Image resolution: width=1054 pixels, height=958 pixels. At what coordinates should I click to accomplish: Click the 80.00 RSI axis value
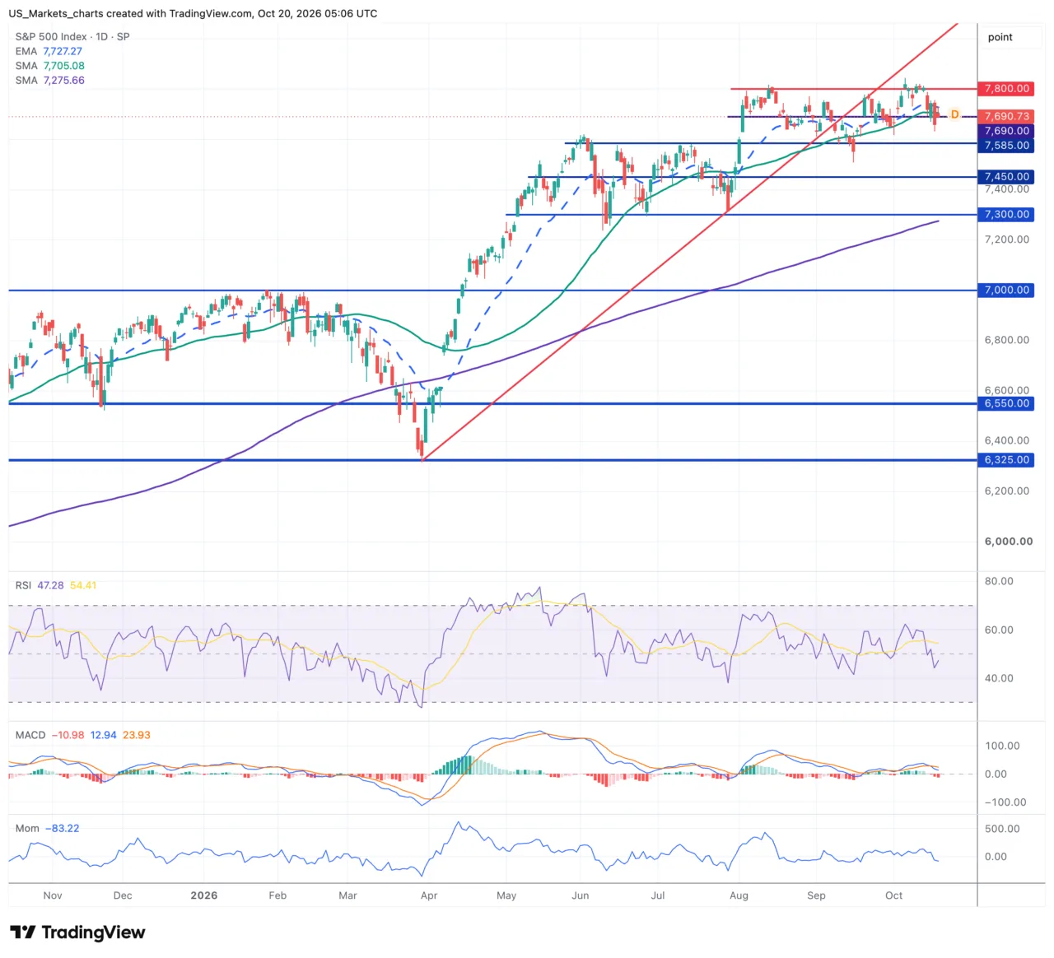(999, 581)
